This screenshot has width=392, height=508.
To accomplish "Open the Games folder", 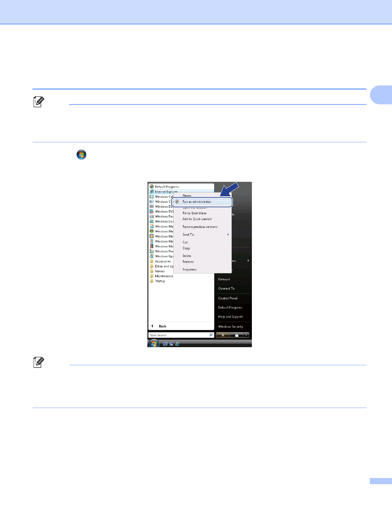I will 157,271.
